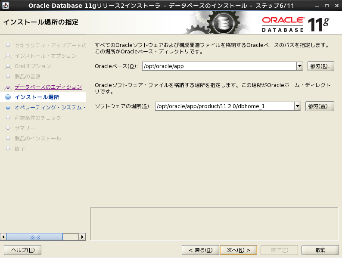Click the ソフトウェアの場所 path text field

[x=224, y=106]
